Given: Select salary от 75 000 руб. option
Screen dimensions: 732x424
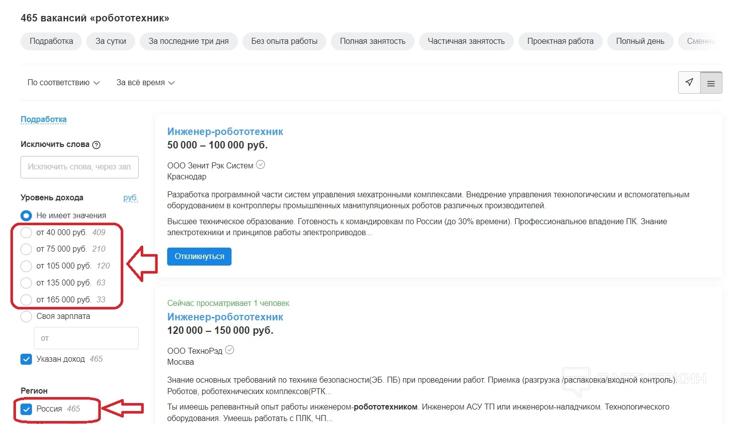Looking at the screenshot, I should point(26,249).
